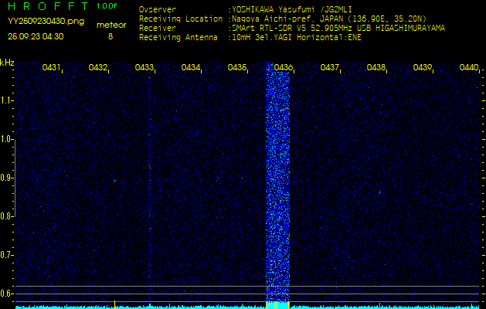Click the observer name YOSHIKAWA Yasufumi /JG2MLI
Viewport: 486px width, 309px height.
(x=291, y=9)
